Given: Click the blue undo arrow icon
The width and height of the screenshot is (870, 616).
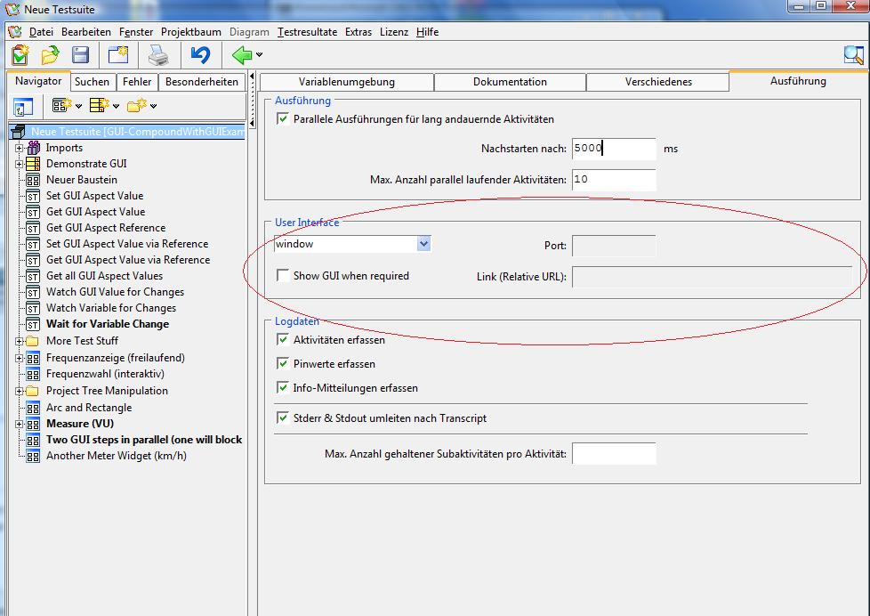Looking at the screenshot, I should click(x=200, y=55).
